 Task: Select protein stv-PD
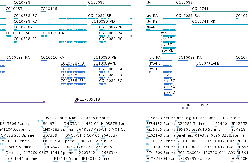pyautogui.click(x=169, y=92)
